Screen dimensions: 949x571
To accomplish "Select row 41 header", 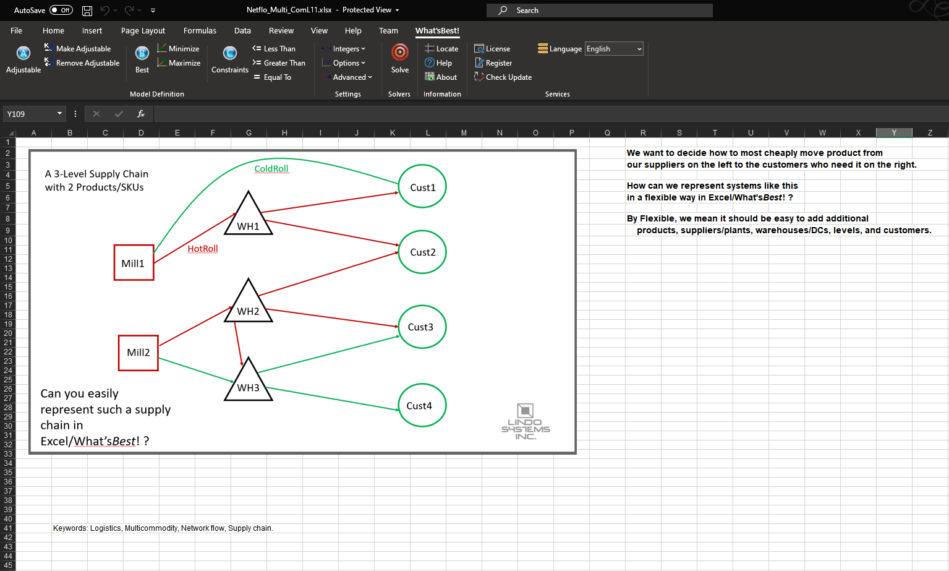I will (8, 528).
